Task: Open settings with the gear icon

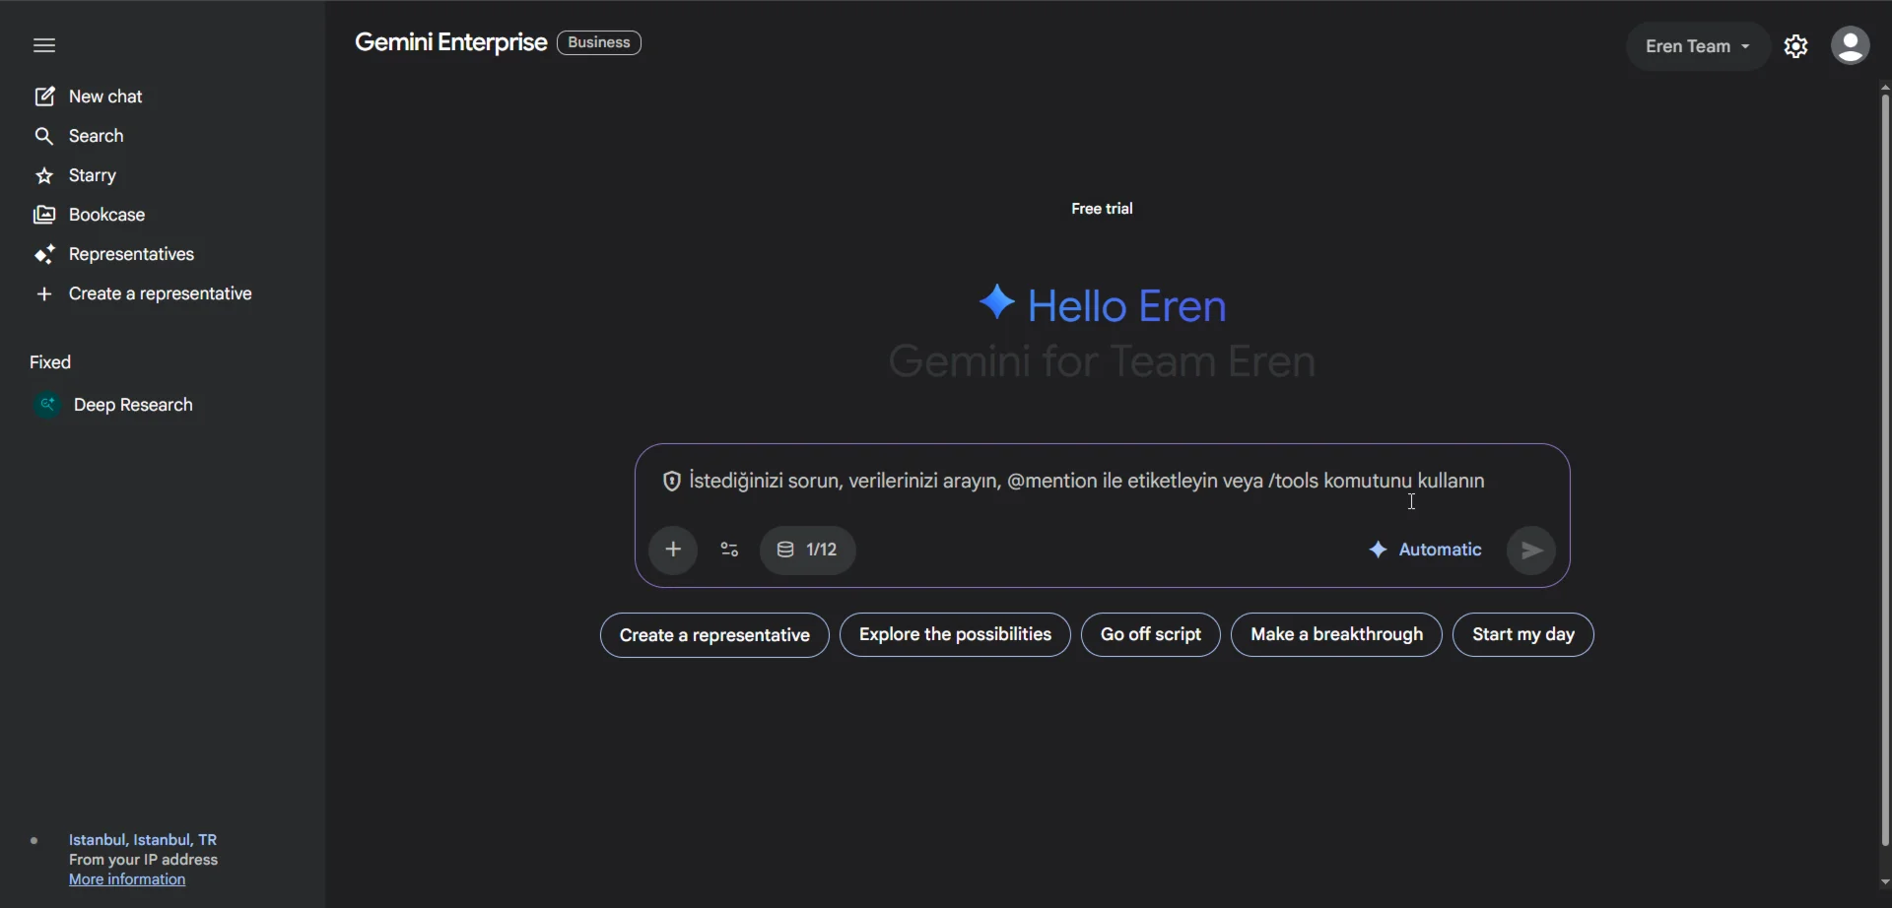Action: pyautogui.click(x=1796, y=46)
